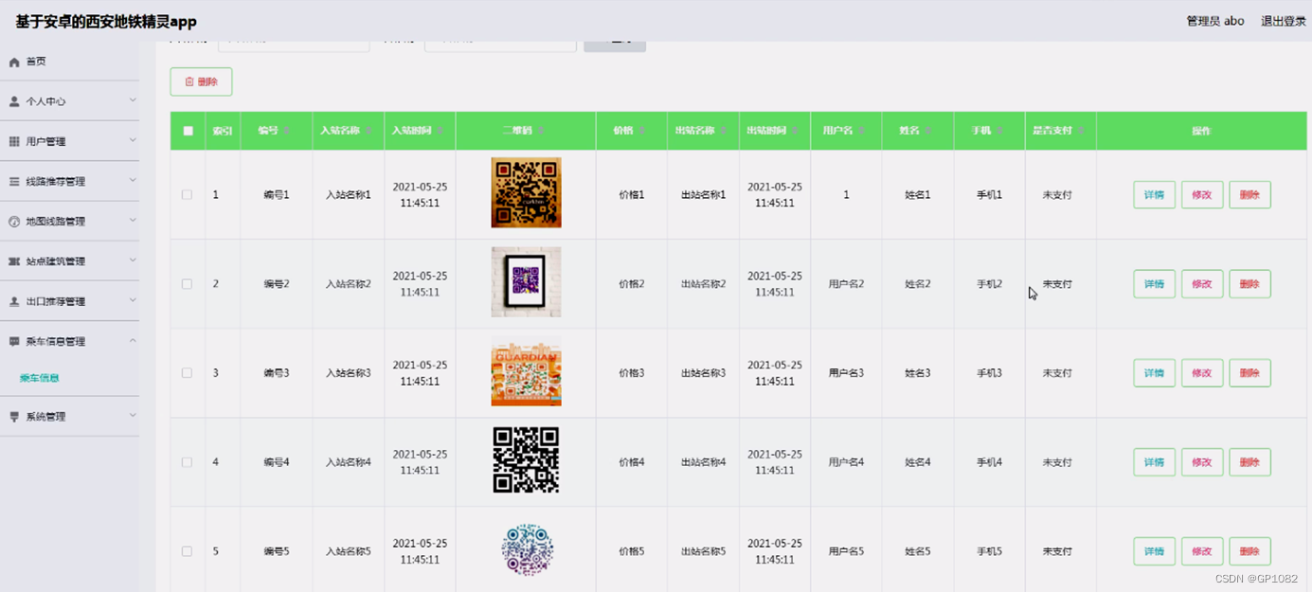Expand the 线路推荐管理 chevron
Viewport: 1312px width, 592px height.
click(133, 180)
